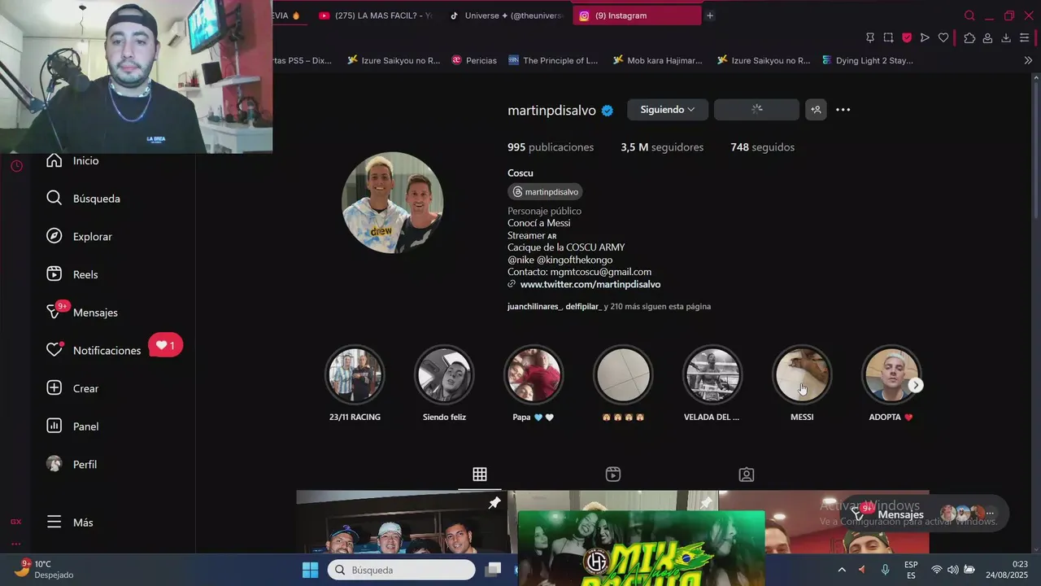
Task: Open the twitter.com/martinpdisalvo link
Action: point(590,285)
